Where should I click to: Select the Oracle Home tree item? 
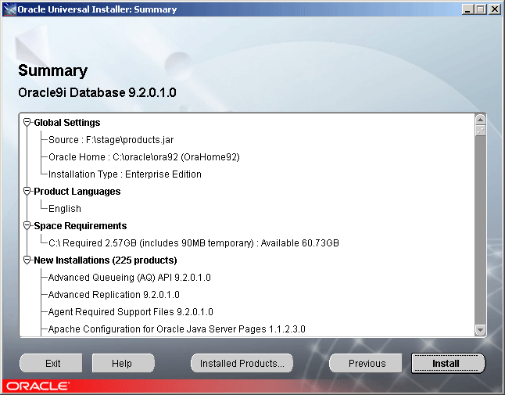(144, 157)
